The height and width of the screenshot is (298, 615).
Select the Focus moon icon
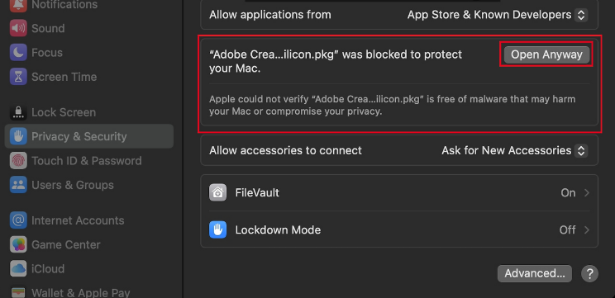18,53
